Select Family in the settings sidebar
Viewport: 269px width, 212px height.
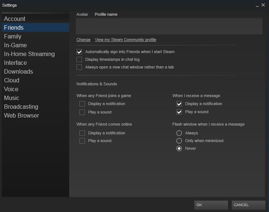[x=13, y=36]
